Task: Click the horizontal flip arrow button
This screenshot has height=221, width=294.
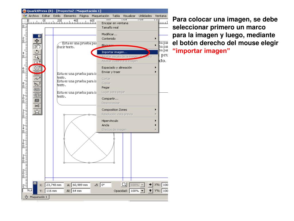Action: pos(150,185)
